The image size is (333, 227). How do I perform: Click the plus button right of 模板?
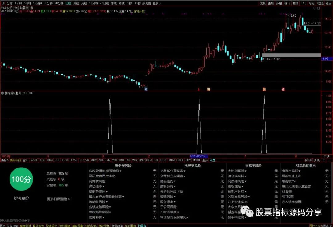click(324, 160)
